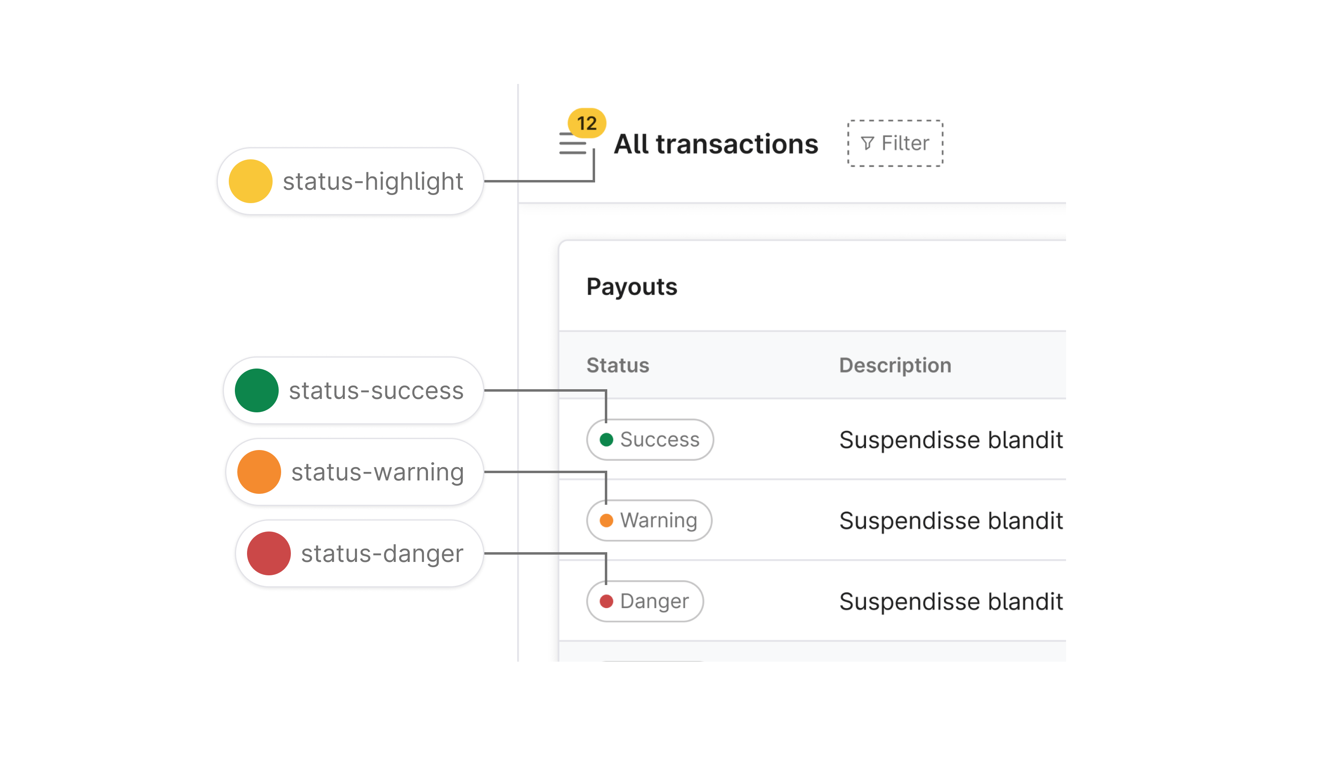Open the Filter dropdown
This screenshot has height=776, width=1335.
click(x=895, y=143)
